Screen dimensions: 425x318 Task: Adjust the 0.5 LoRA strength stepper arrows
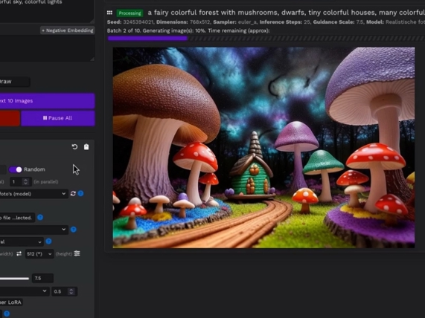[71, 291]
